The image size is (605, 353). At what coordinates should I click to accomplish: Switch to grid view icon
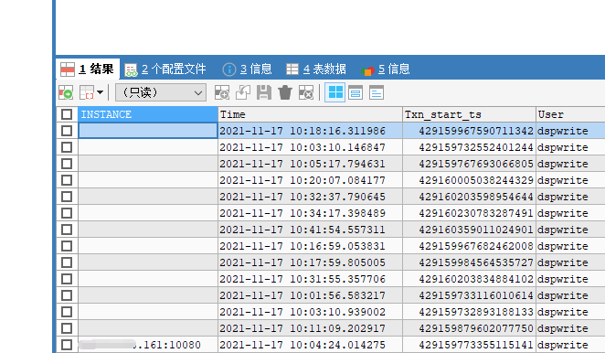[334, 92]
